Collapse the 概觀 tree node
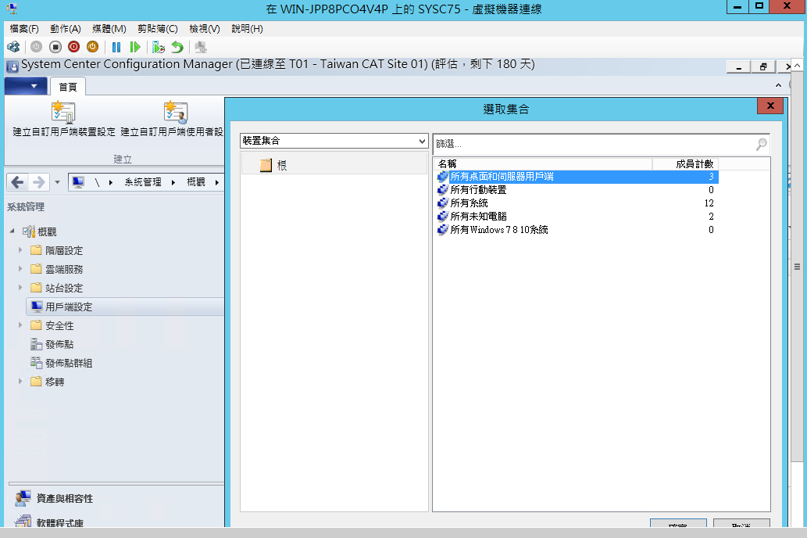The height and width of the screenshot is (538, 807). click(12, 231)
